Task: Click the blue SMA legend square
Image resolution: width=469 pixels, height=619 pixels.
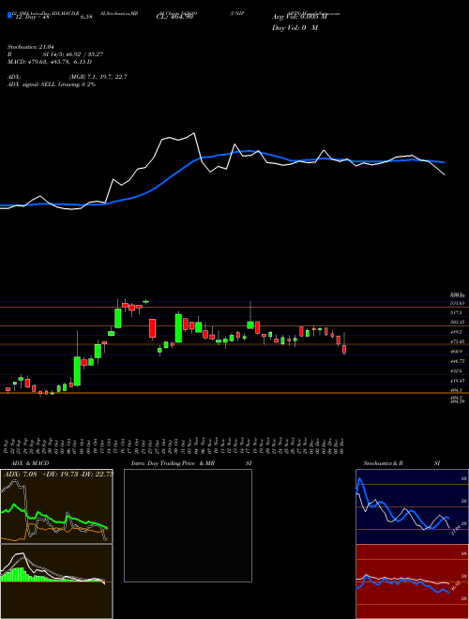Action: click(9, 15)
